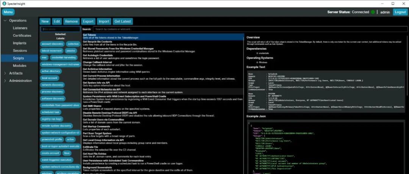Toggle the windows-management-instrumentation label
The height and width of the screenshot is (174, 409).
click(60, 64)
